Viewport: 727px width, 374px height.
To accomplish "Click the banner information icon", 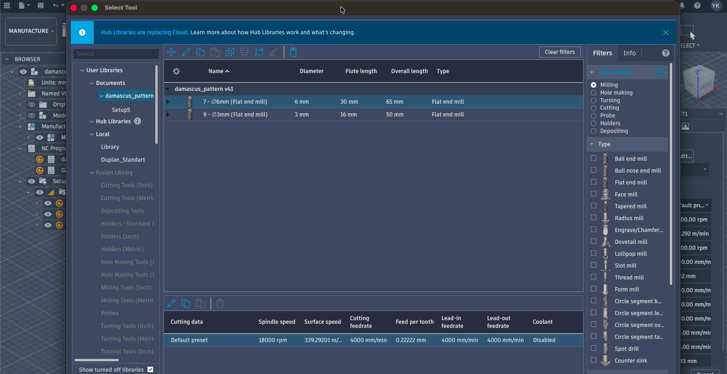I will (82, 32).
